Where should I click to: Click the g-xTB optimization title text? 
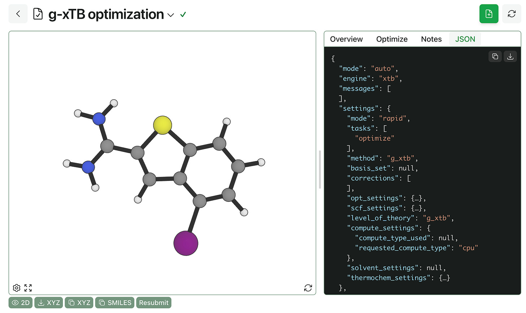pos(106,14)
